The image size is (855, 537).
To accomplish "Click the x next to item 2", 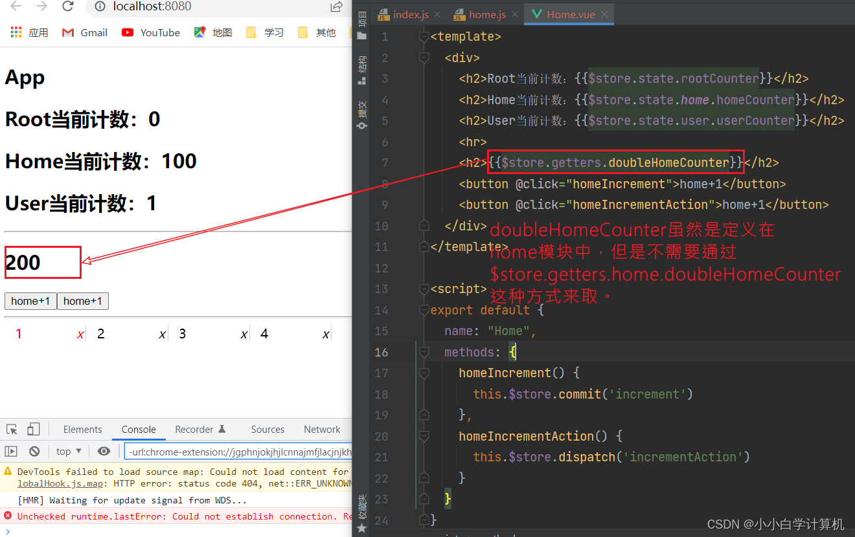I will (162, 334).
